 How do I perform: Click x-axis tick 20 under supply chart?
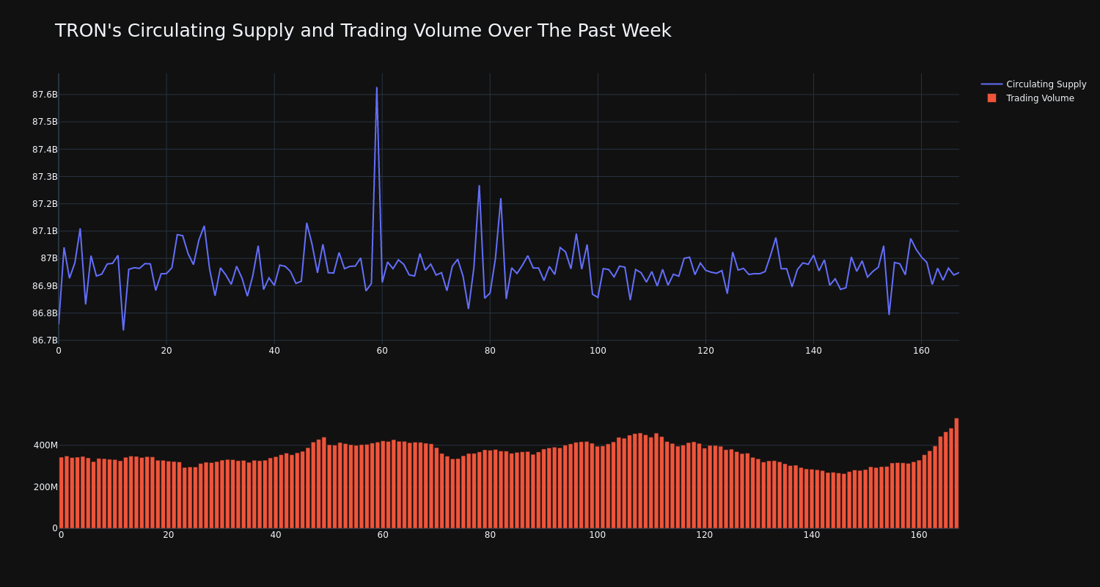tap(166, 351)
